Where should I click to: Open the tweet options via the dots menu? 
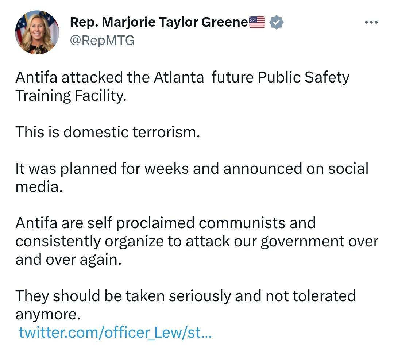[x=371, y=22]
